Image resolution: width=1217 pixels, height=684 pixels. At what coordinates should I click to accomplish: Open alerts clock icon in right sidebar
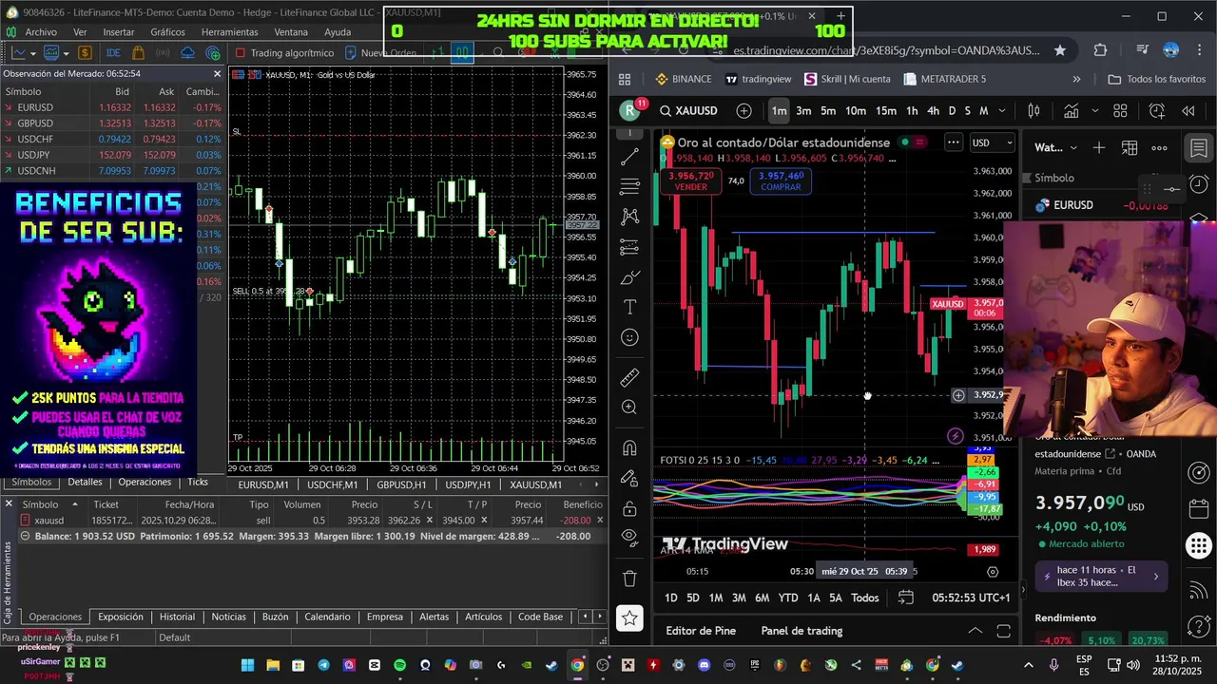pyautogui.click(x=1199, y=184)
